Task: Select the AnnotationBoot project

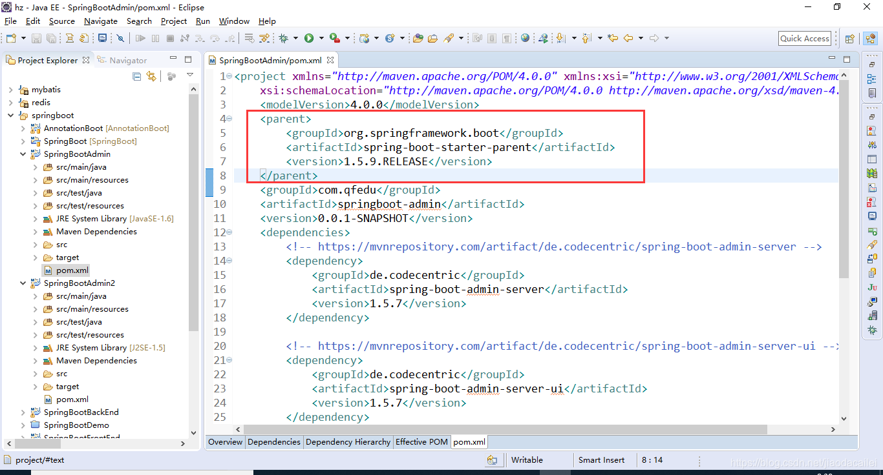Action: pos(106,128)
